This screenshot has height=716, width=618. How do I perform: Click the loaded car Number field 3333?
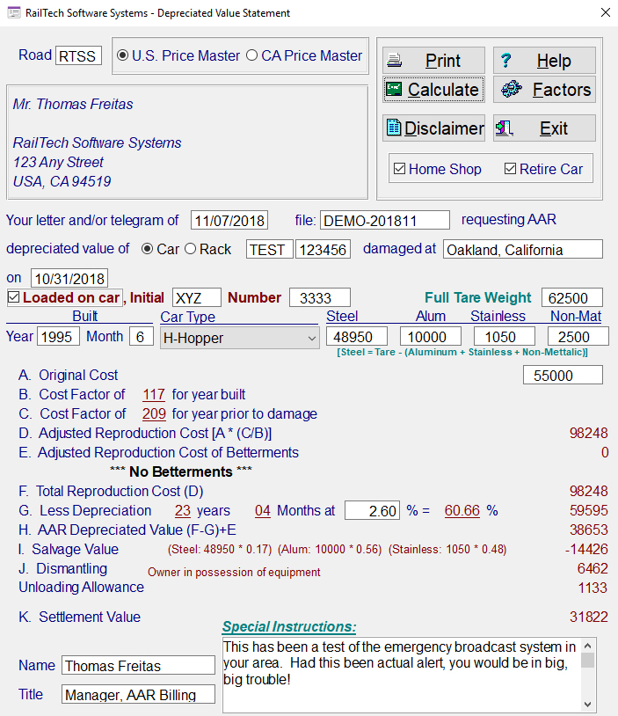320,297
